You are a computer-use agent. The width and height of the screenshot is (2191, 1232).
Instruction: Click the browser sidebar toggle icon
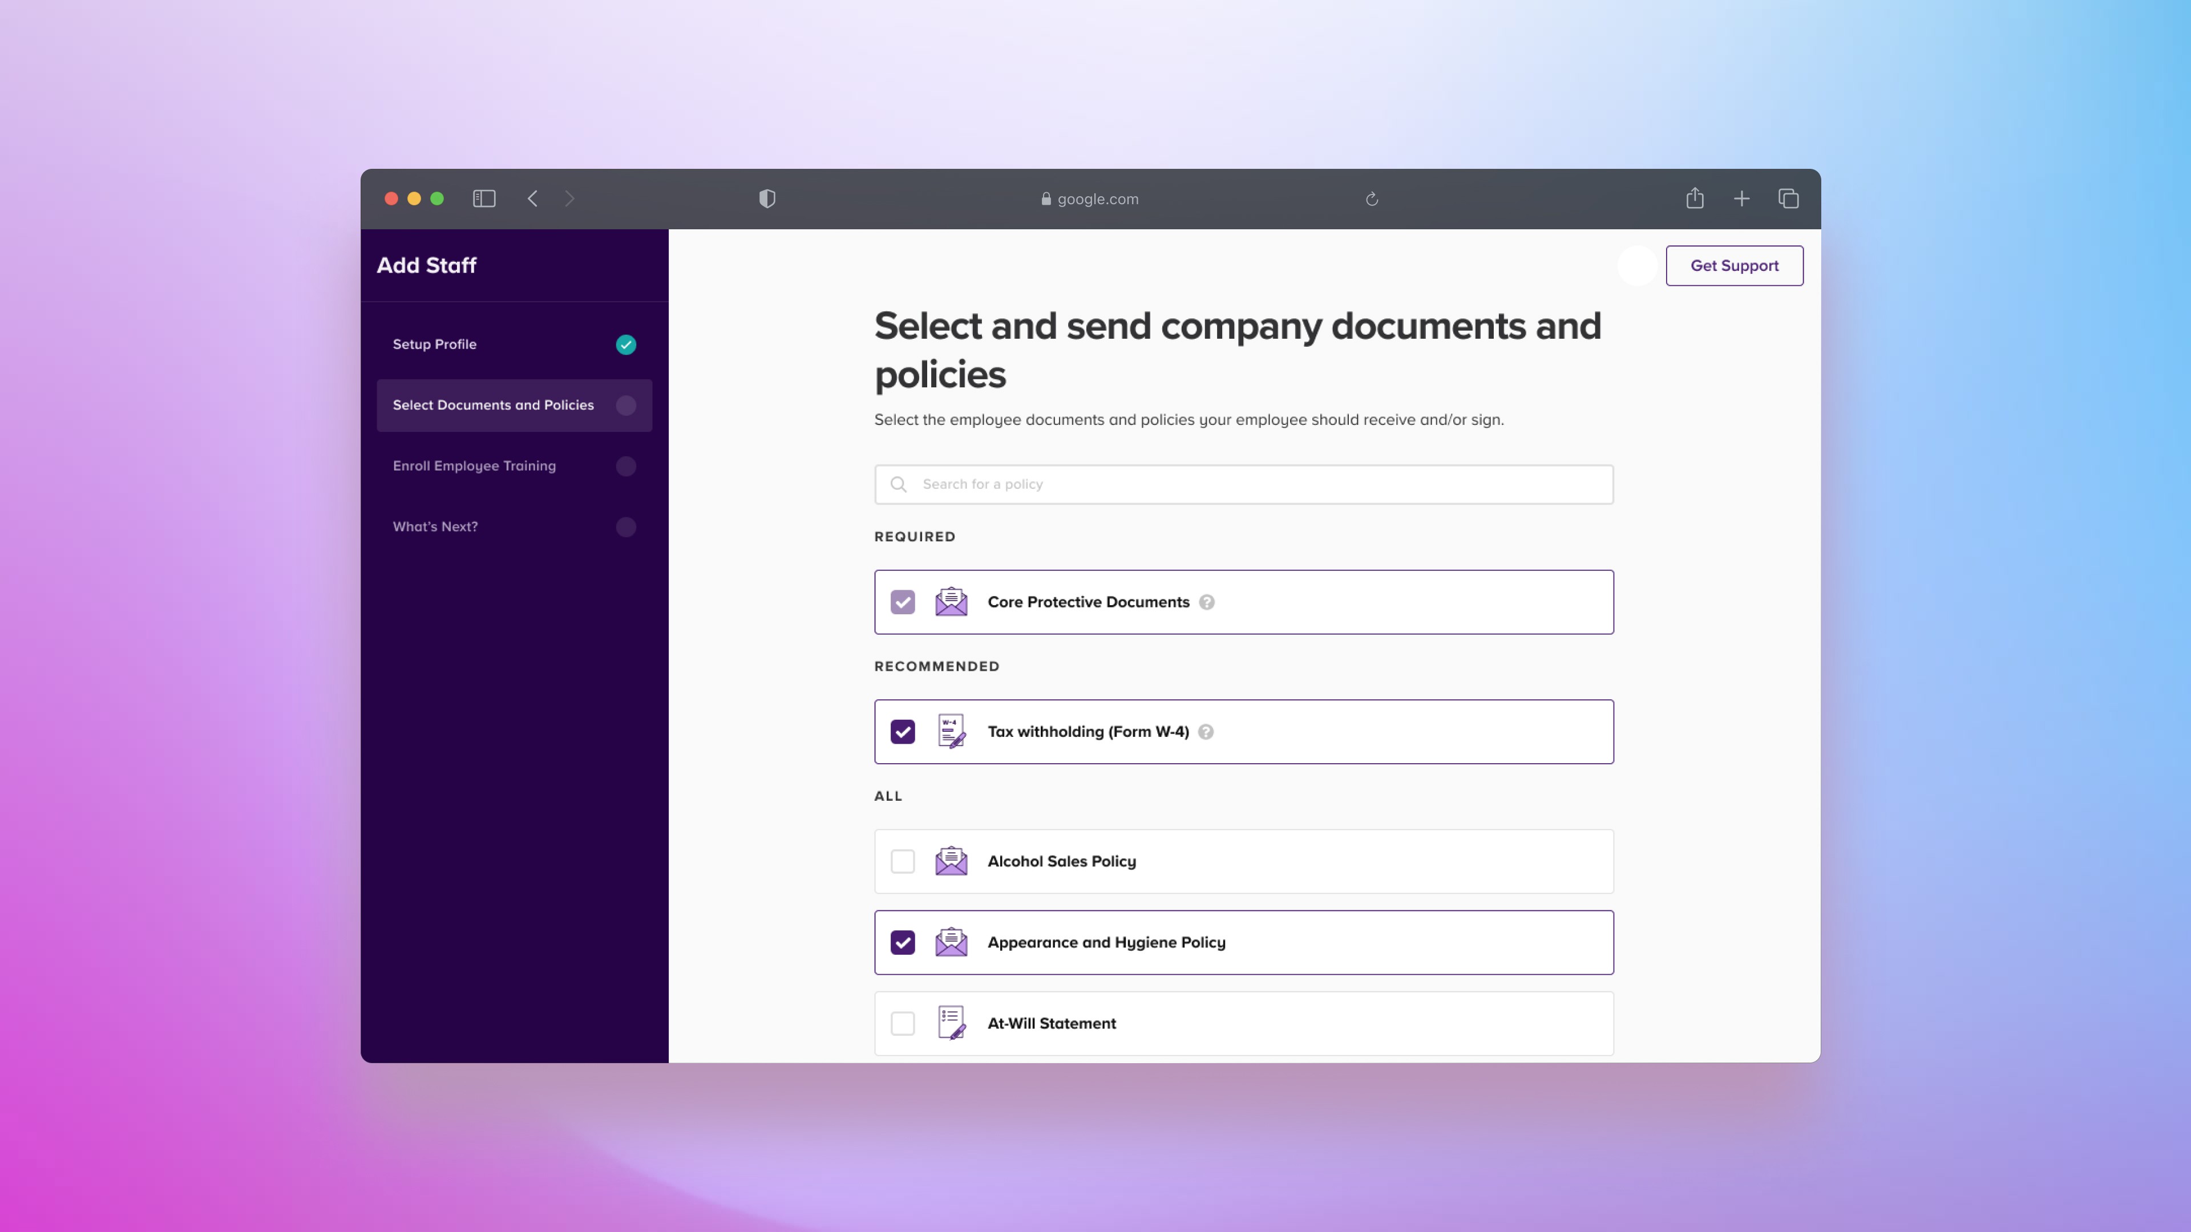click(x=484, y=199)
